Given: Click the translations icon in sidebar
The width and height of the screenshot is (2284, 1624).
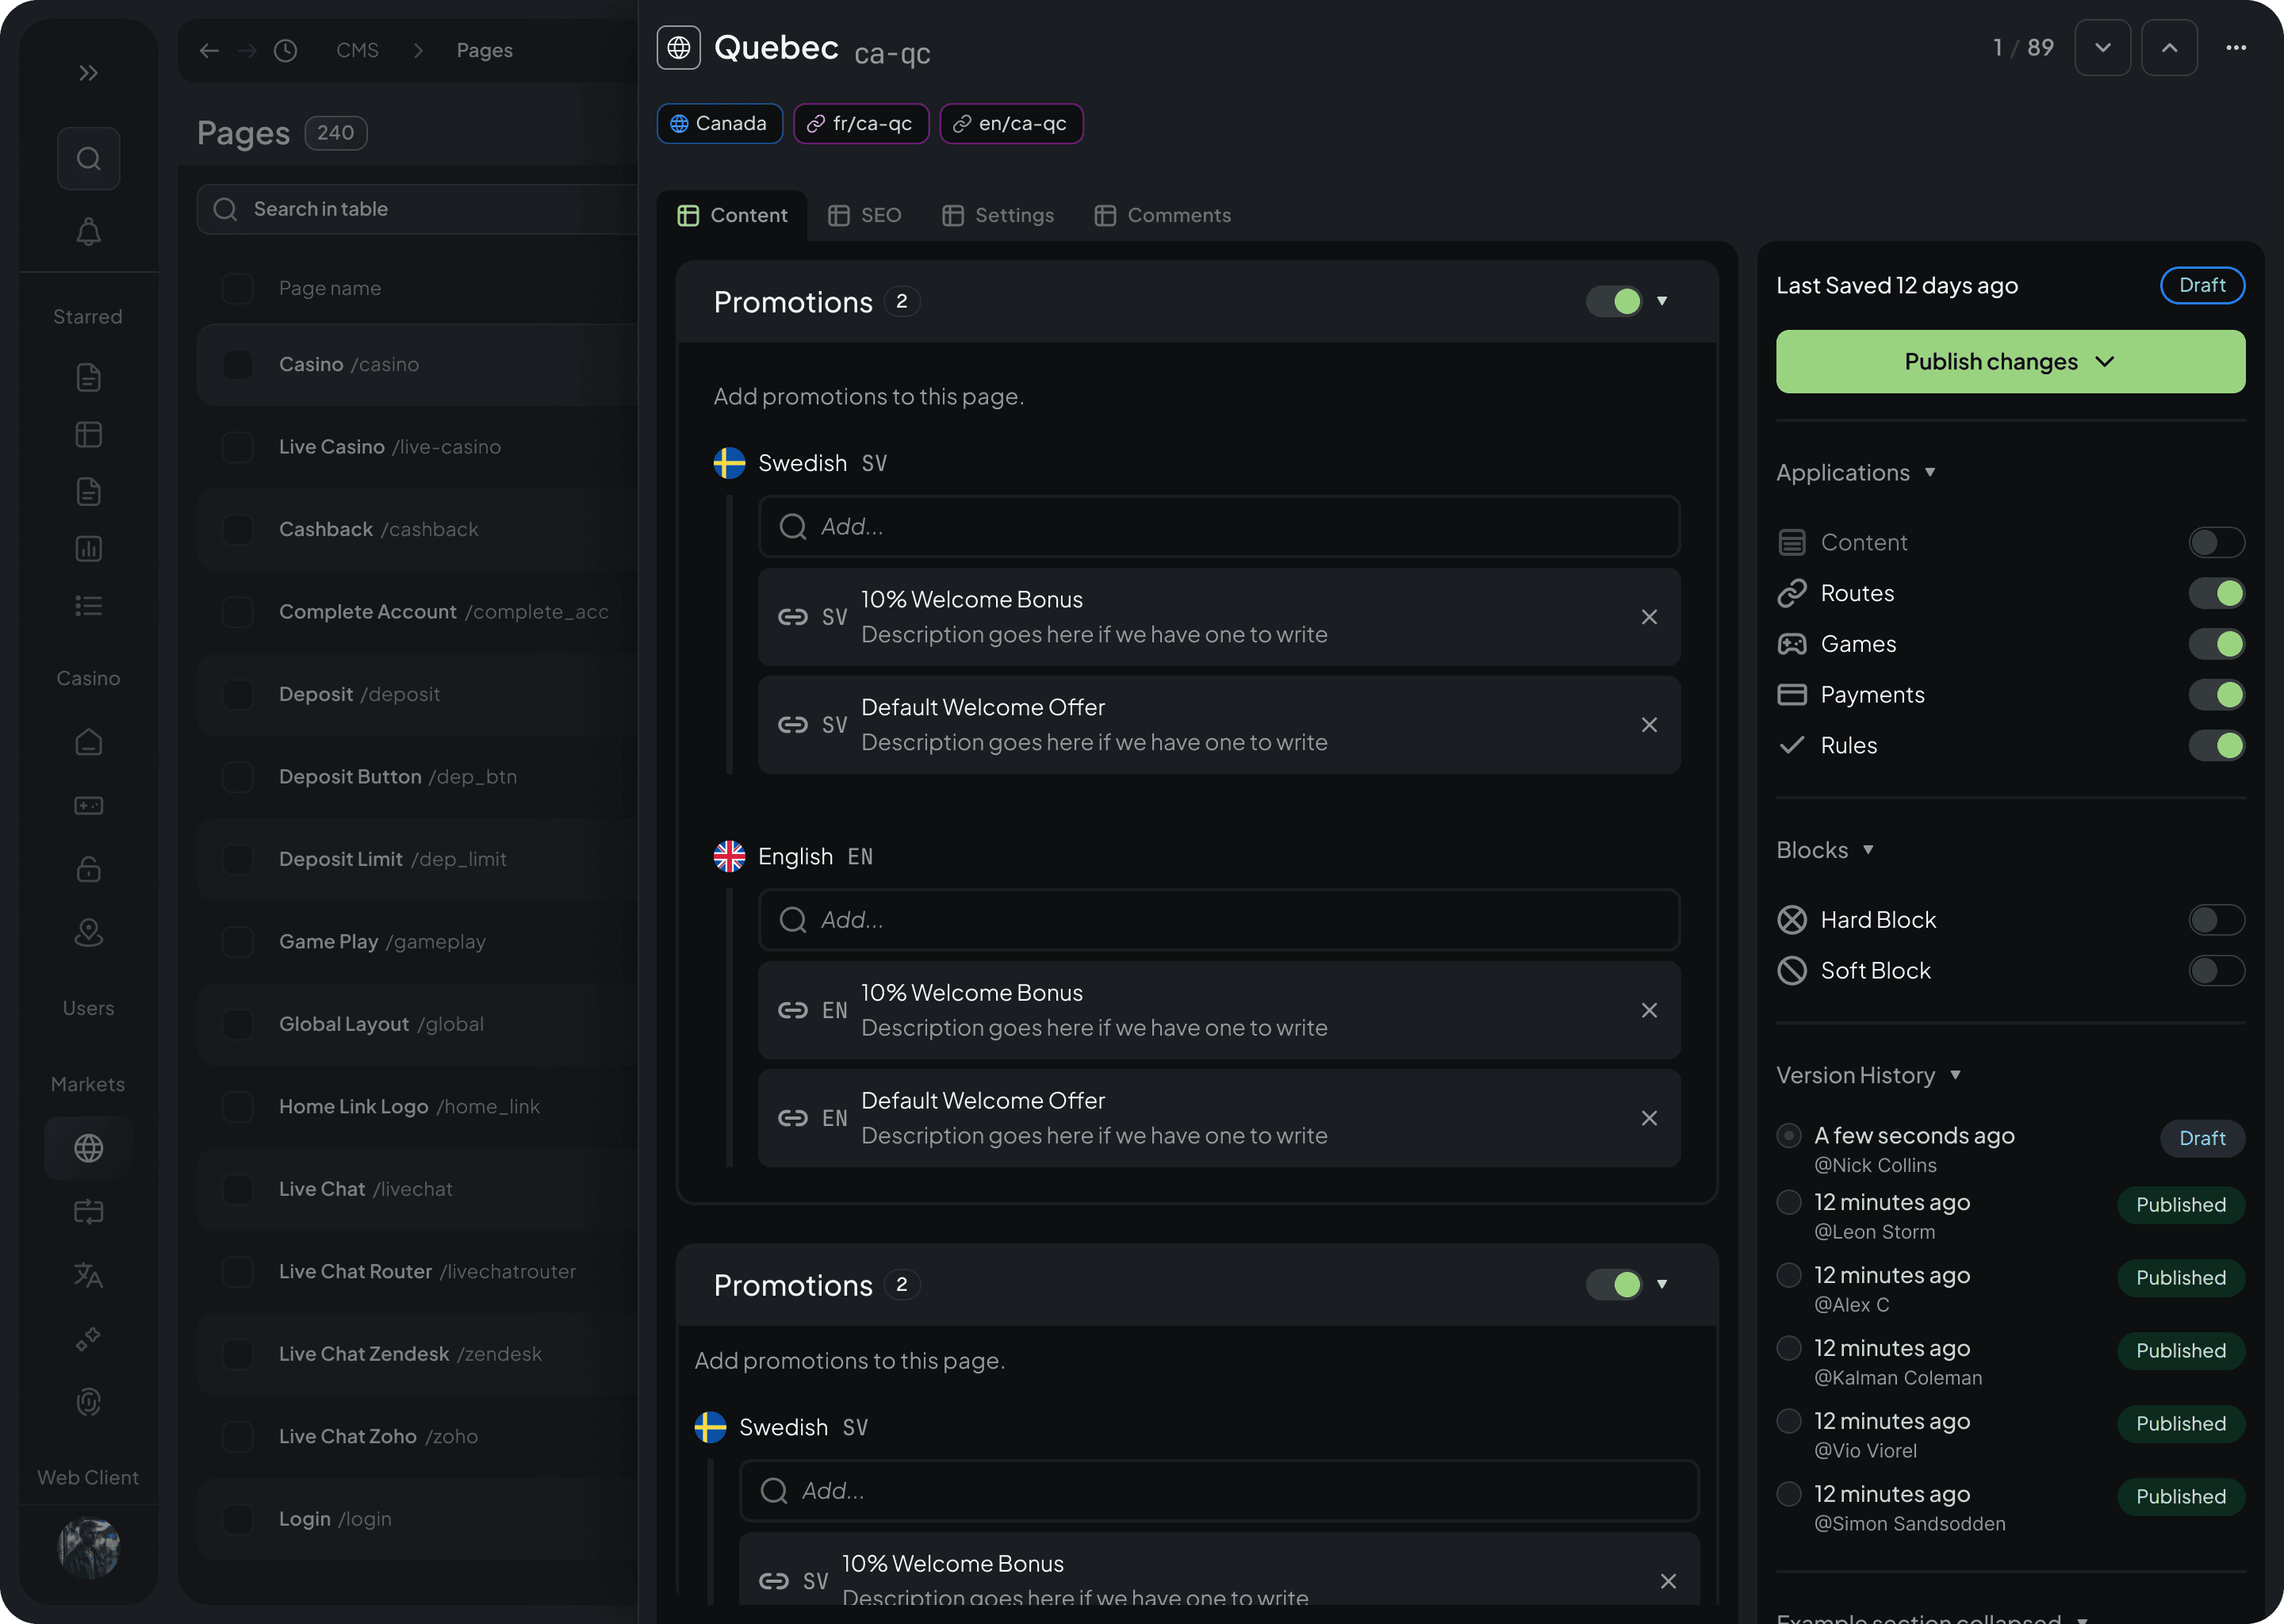Looking at the screenshot, I should [88, 1275].
